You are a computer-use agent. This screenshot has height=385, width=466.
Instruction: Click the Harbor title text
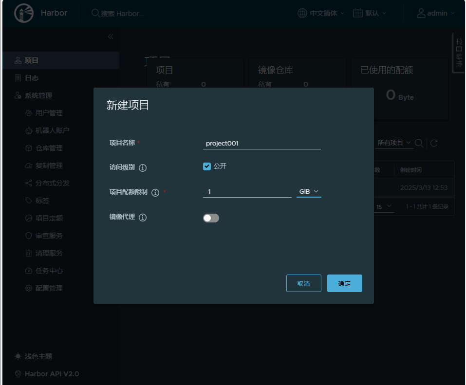[x=54, y=13]
